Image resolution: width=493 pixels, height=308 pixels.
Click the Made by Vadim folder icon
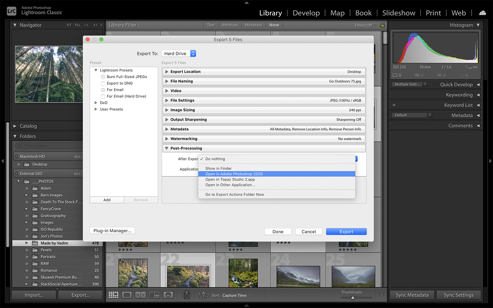tap(35, 243)
